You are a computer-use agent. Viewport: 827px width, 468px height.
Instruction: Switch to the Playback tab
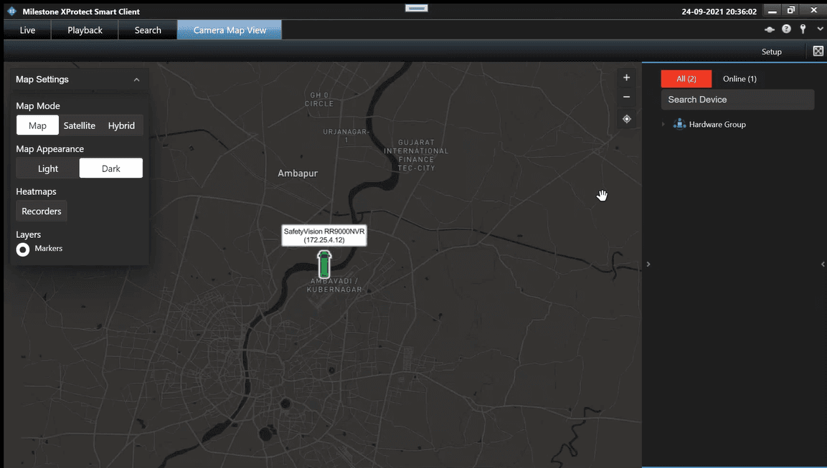pos(85,30)
